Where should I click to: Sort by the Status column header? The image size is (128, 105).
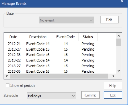88,37
